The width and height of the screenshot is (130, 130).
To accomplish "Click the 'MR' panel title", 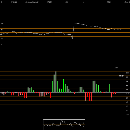I will 116,68.
